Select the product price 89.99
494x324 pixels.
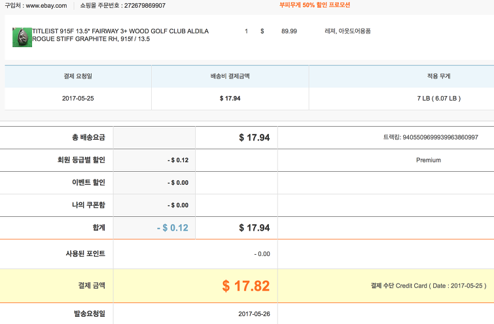click(289, 31)
